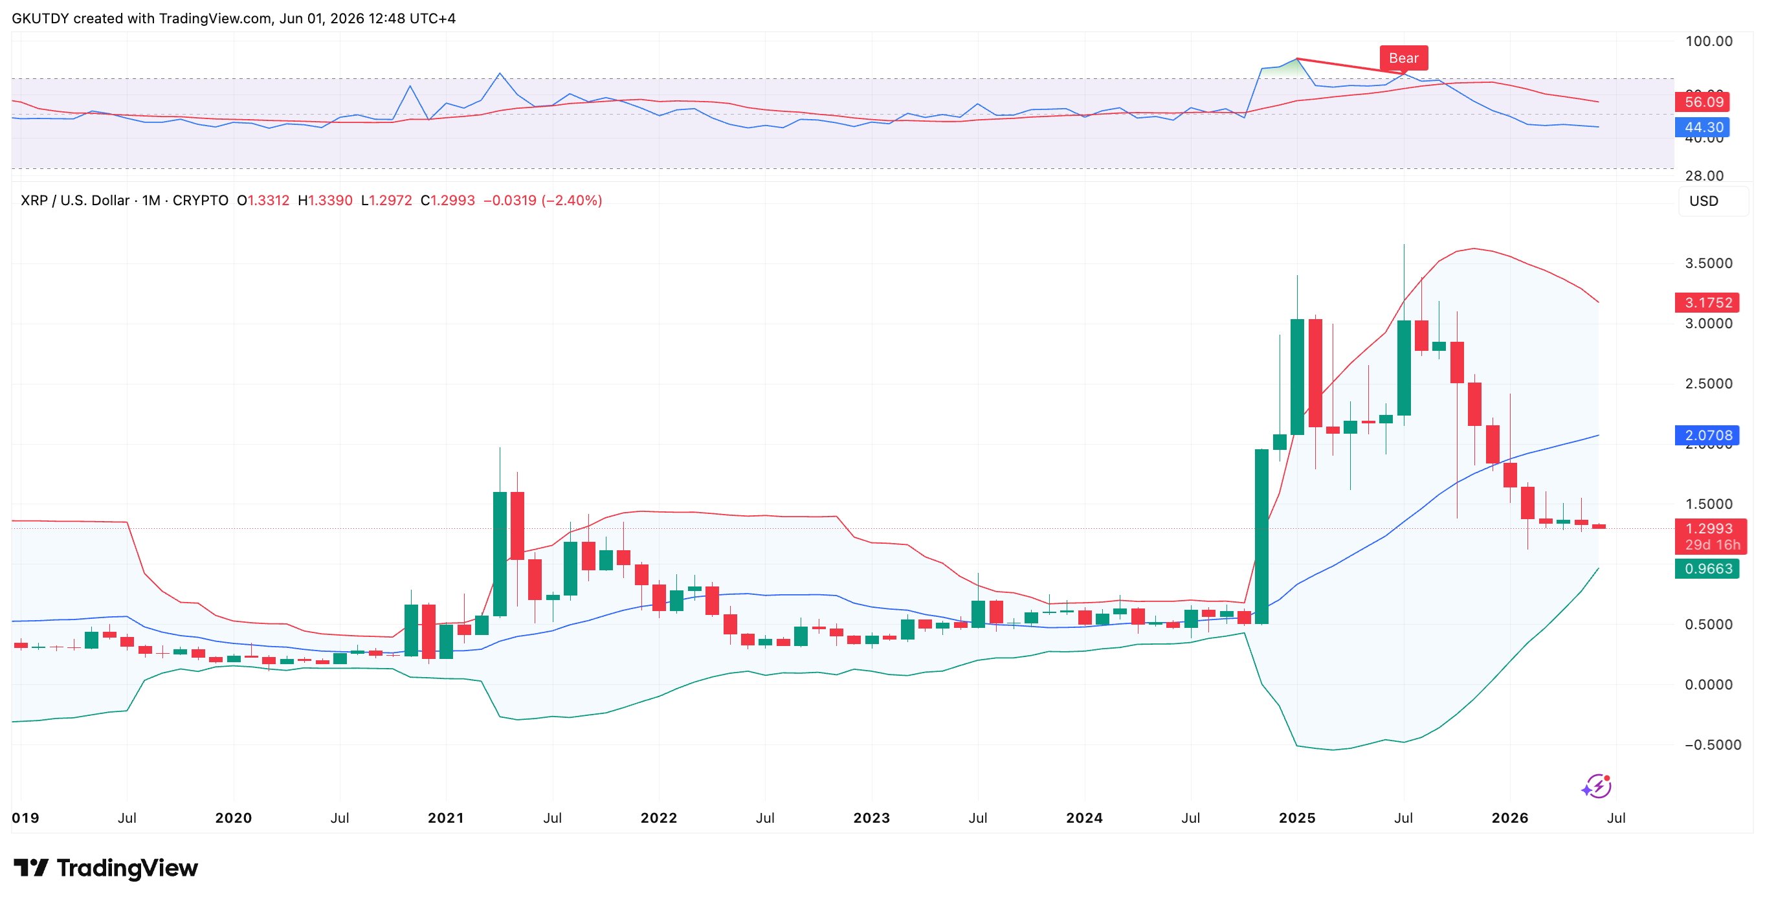Image resolution: width=1765 pixels, height=903 pixels.
Task: Click the 2026 label on the time axis
Action: (x=1510, y=818)
